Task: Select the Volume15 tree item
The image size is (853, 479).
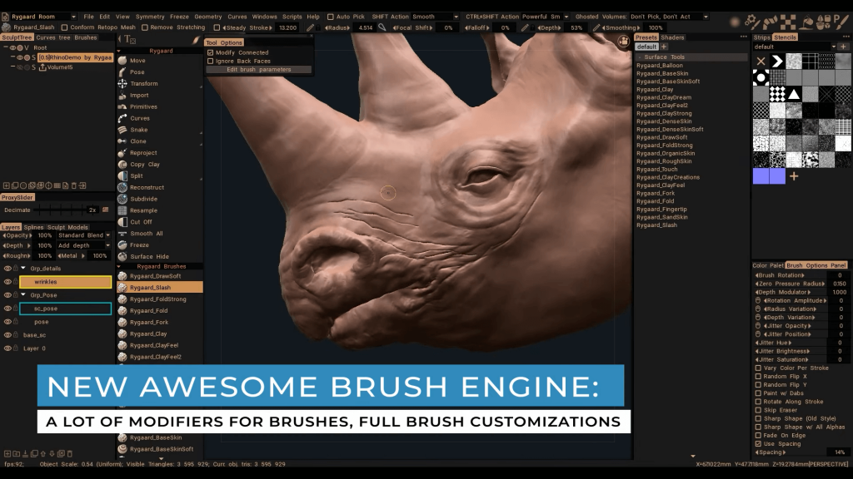Action: click(x=59, y=67)
